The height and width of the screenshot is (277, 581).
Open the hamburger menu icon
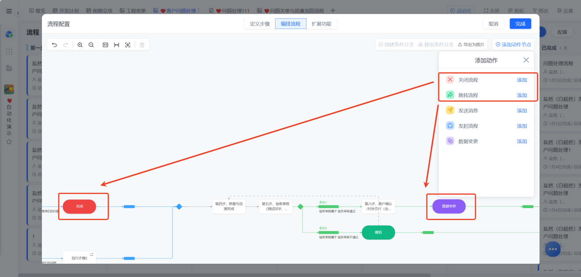click(x=9, y=11)
